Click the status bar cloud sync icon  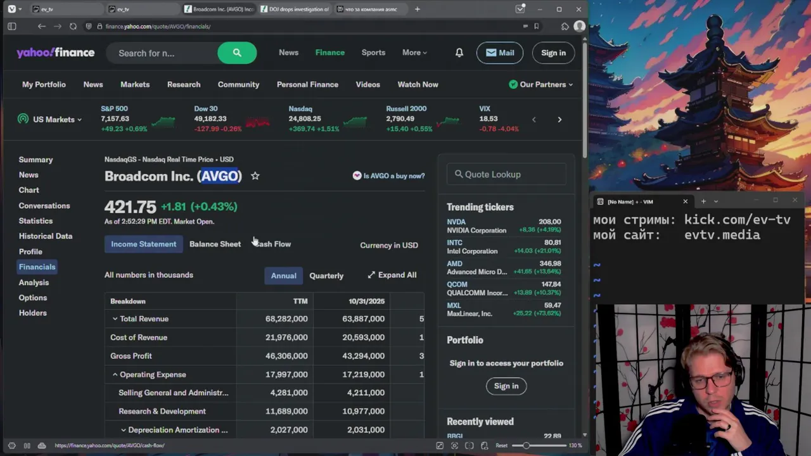(42, 445)
